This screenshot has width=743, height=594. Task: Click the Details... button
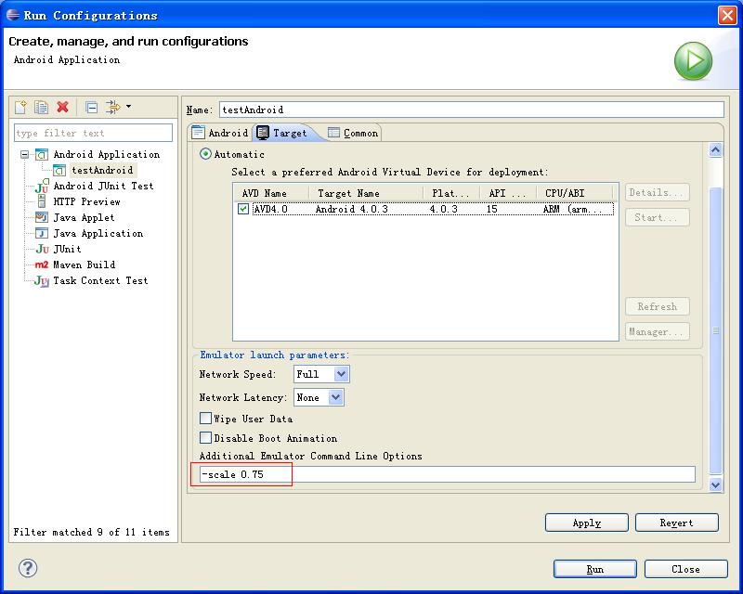click(658, 192)
